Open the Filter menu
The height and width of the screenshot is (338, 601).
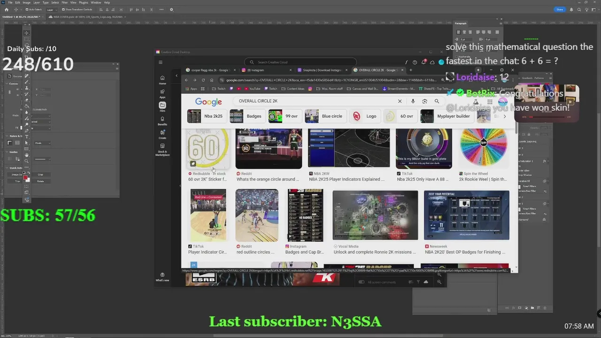point(65,2)
